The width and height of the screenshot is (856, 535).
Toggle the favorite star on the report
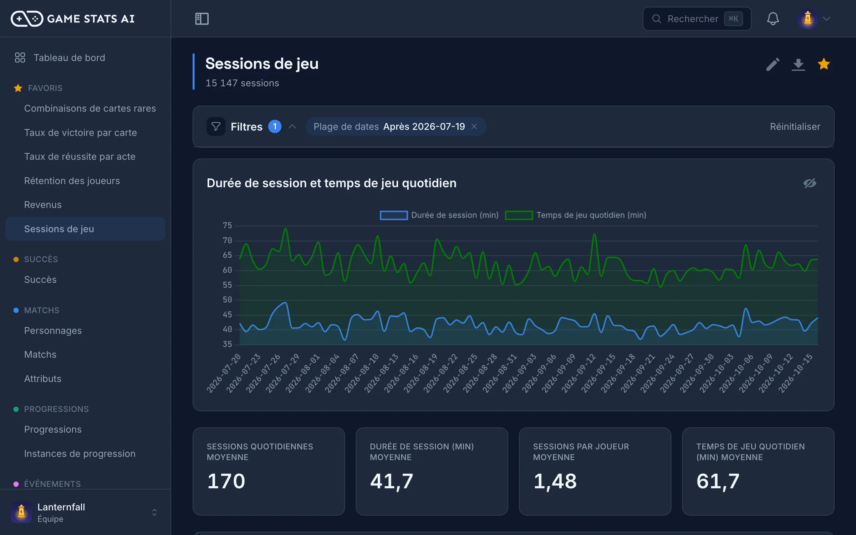[x=824, y=64]
